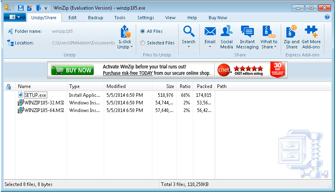The width and height of the screenshot is (336, 192).
Task: Select the WINZIP185-64.MSI file name
Action: 44,110
